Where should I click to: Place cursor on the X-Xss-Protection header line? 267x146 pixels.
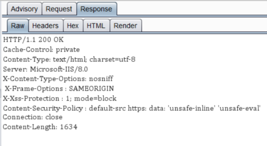(x=60, y=98)
